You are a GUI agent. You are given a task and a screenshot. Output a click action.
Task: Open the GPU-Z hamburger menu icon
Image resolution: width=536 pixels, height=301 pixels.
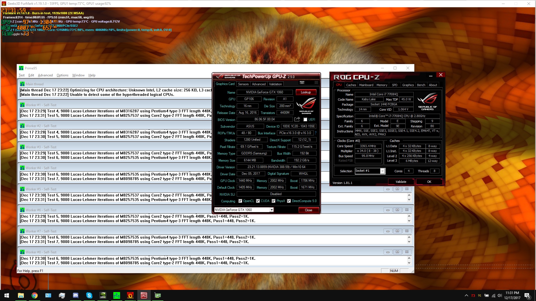click(x=316, y=82)
